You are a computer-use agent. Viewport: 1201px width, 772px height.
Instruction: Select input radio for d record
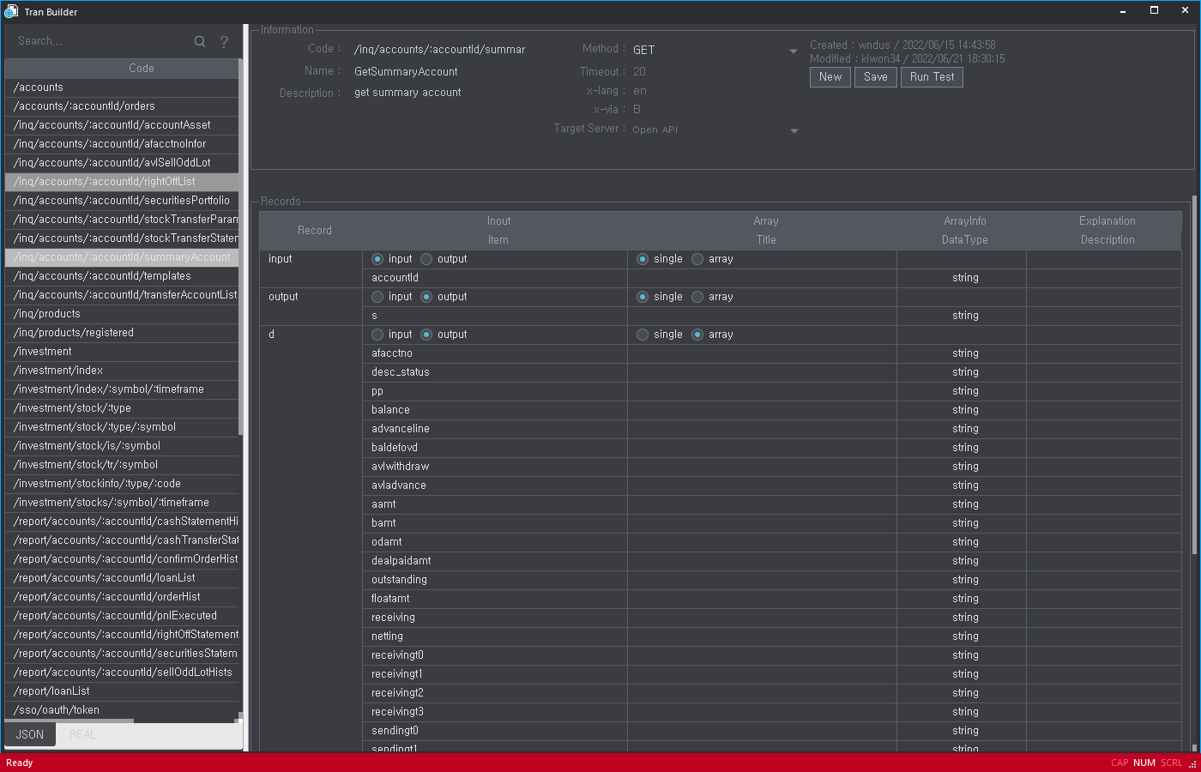coord(377,335)
